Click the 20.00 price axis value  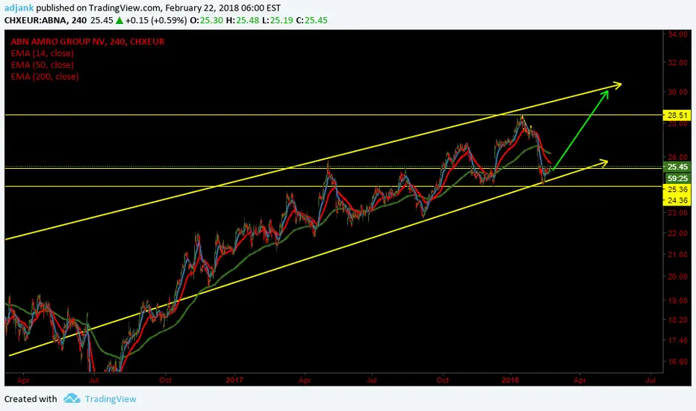tap(678, 276)
